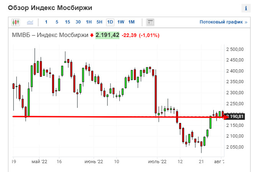This screenshot has width=259, height=172.
Task: Click the июль '22 time axis marker
Action: click(158, 162)
